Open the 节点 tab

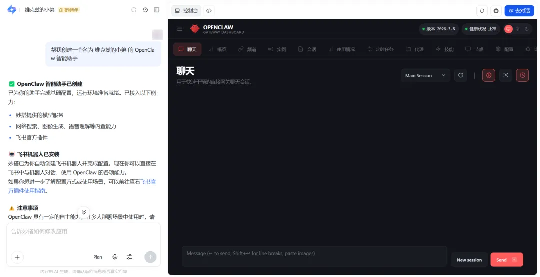474,49
